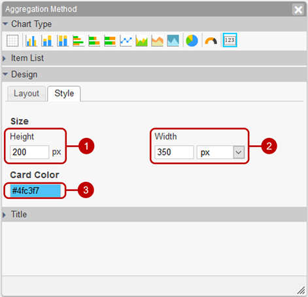Open the Card Color #4fc3f7 swatch
308x297 pixels.
pyautogui.click(x=35, y=191)
